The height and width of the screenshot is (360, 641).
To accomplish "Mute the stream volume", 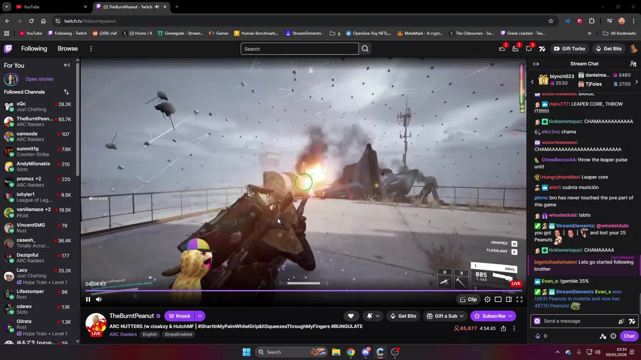I will pyautogui.click(x=99, y=299).
